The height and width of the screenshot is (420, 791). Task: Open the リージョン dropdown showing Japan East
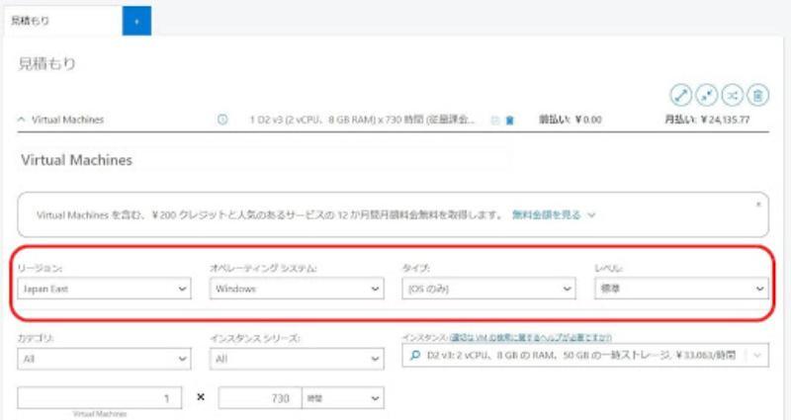tap(102, 289)
